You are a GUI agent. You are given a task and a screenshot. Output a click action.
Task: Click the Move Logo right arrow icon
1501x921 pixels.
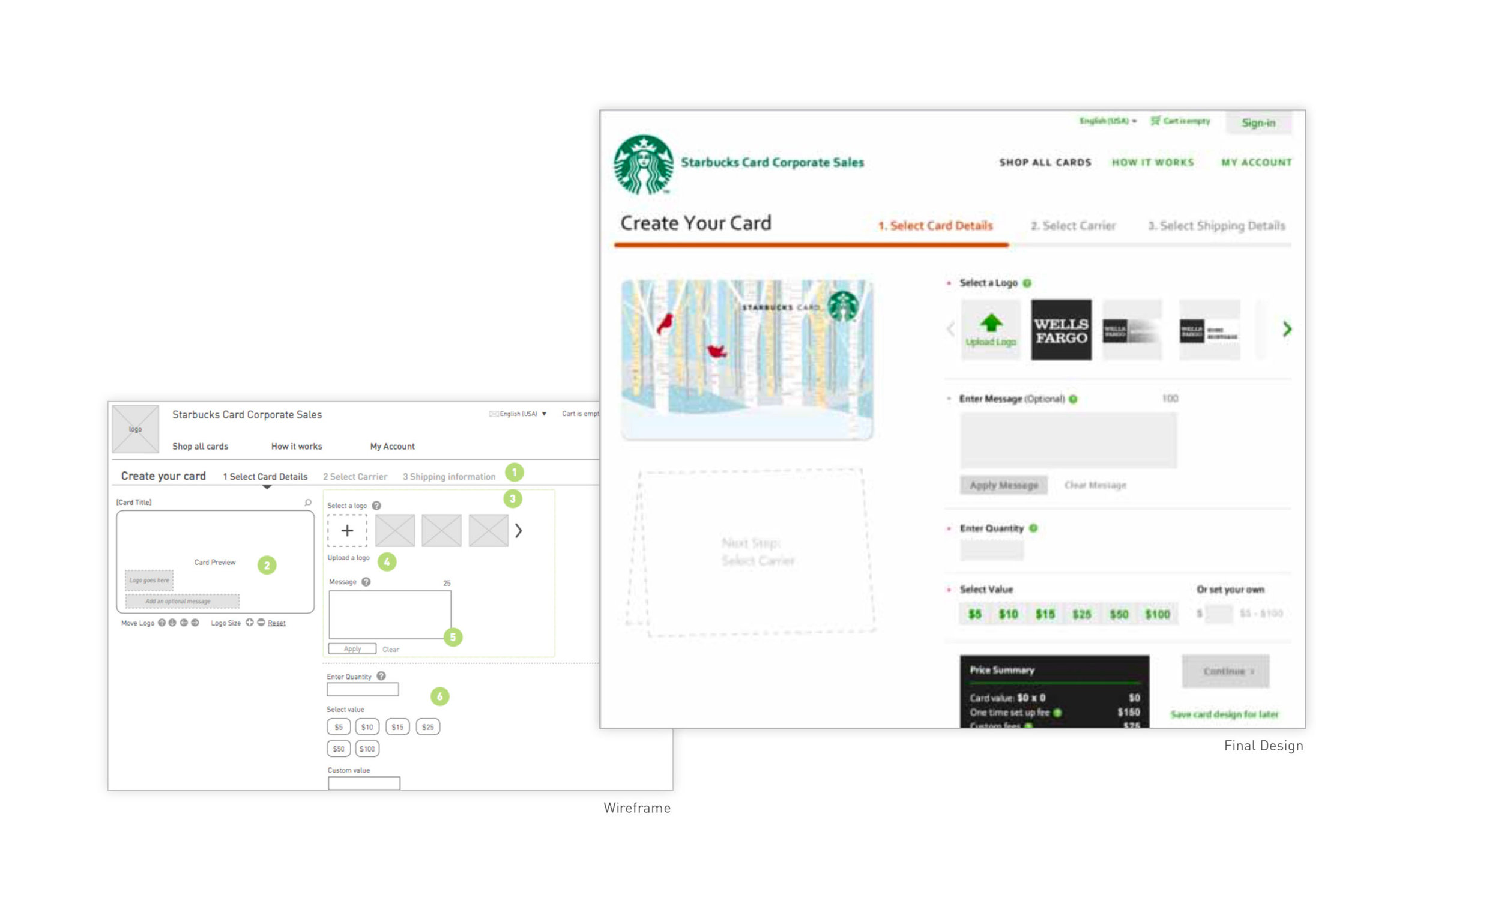click(x=195, y=623)
